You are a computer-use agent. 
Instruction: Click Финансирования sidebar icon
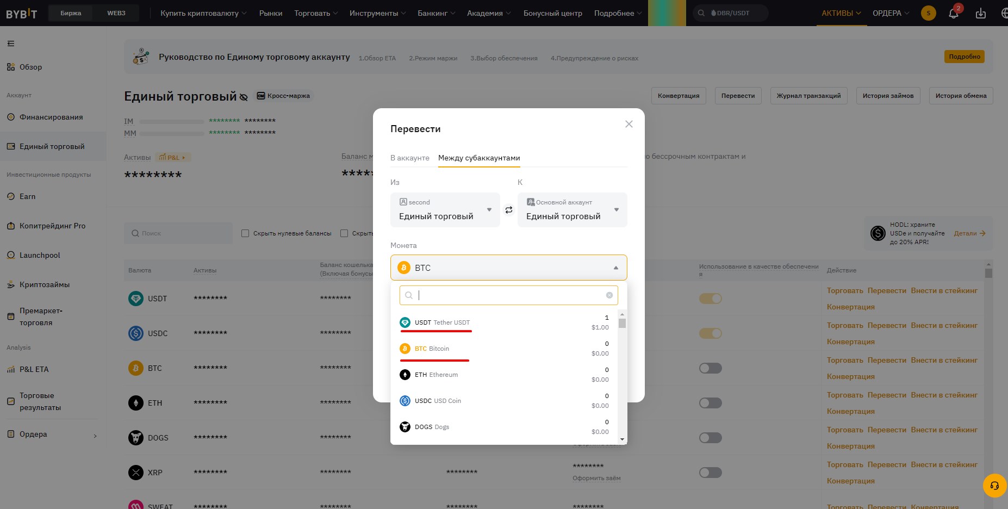11,117
